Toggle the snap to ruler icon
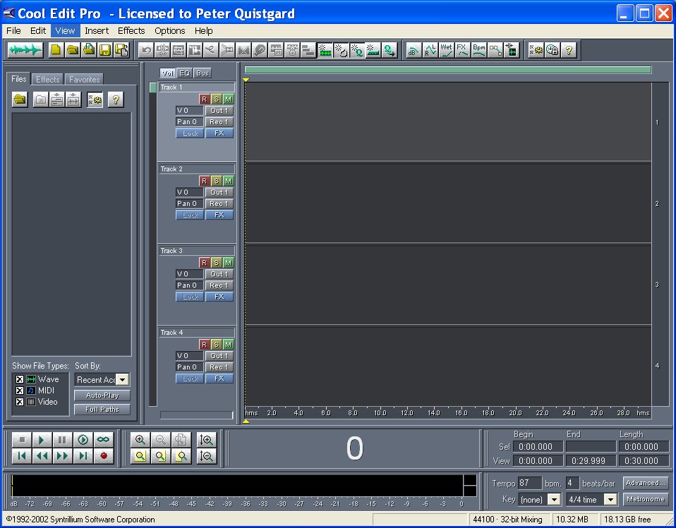The width and height of the screenshot is (676, 528). [373, 50]
